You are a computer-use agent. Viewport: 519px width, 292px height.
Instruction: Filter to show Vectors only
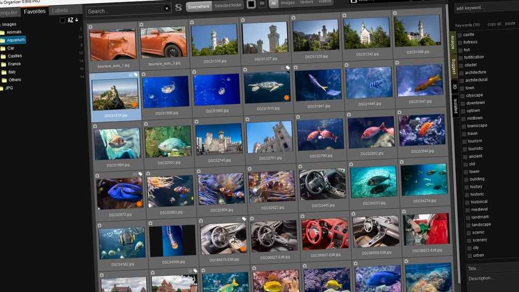click(x=307, y=2)
